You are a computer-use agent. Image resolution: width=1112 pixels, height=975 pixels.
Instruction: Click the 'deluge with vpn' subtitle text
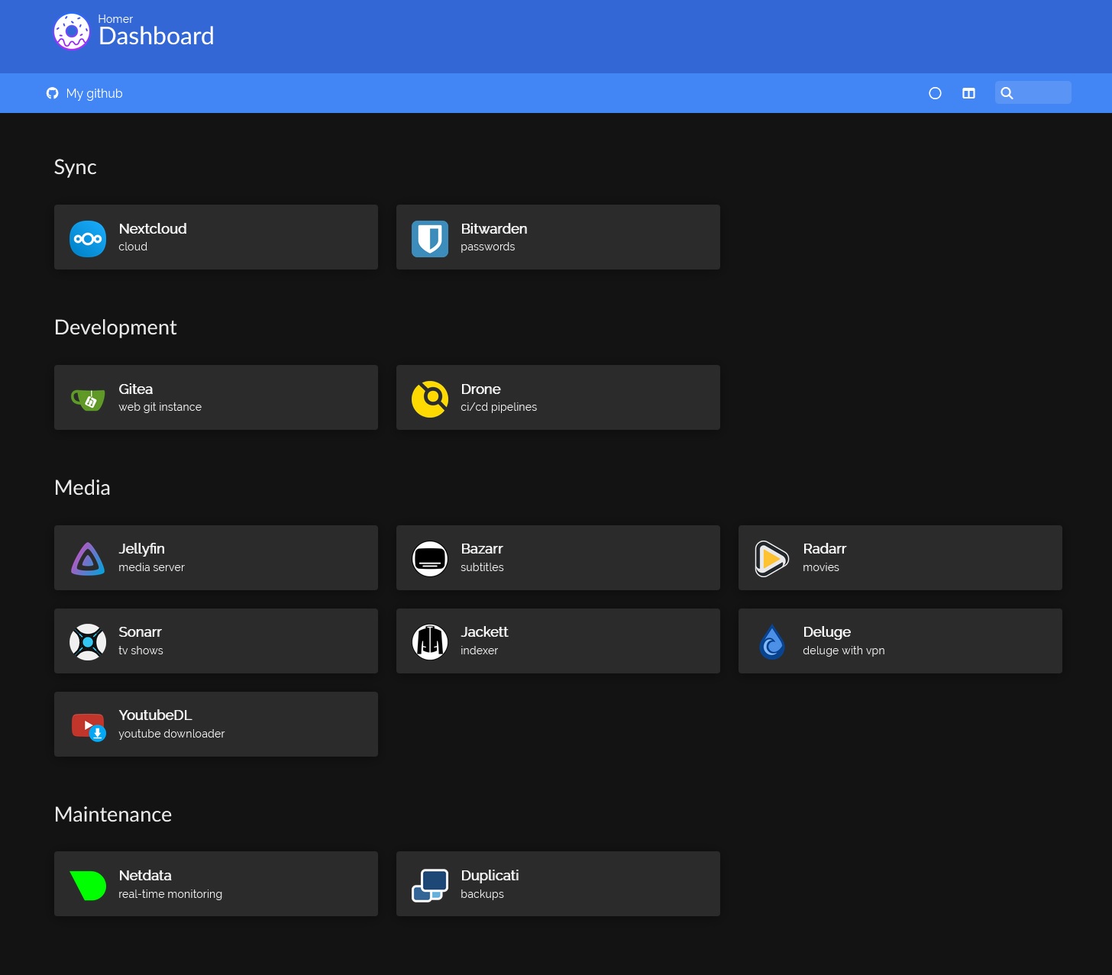(844, 651)
